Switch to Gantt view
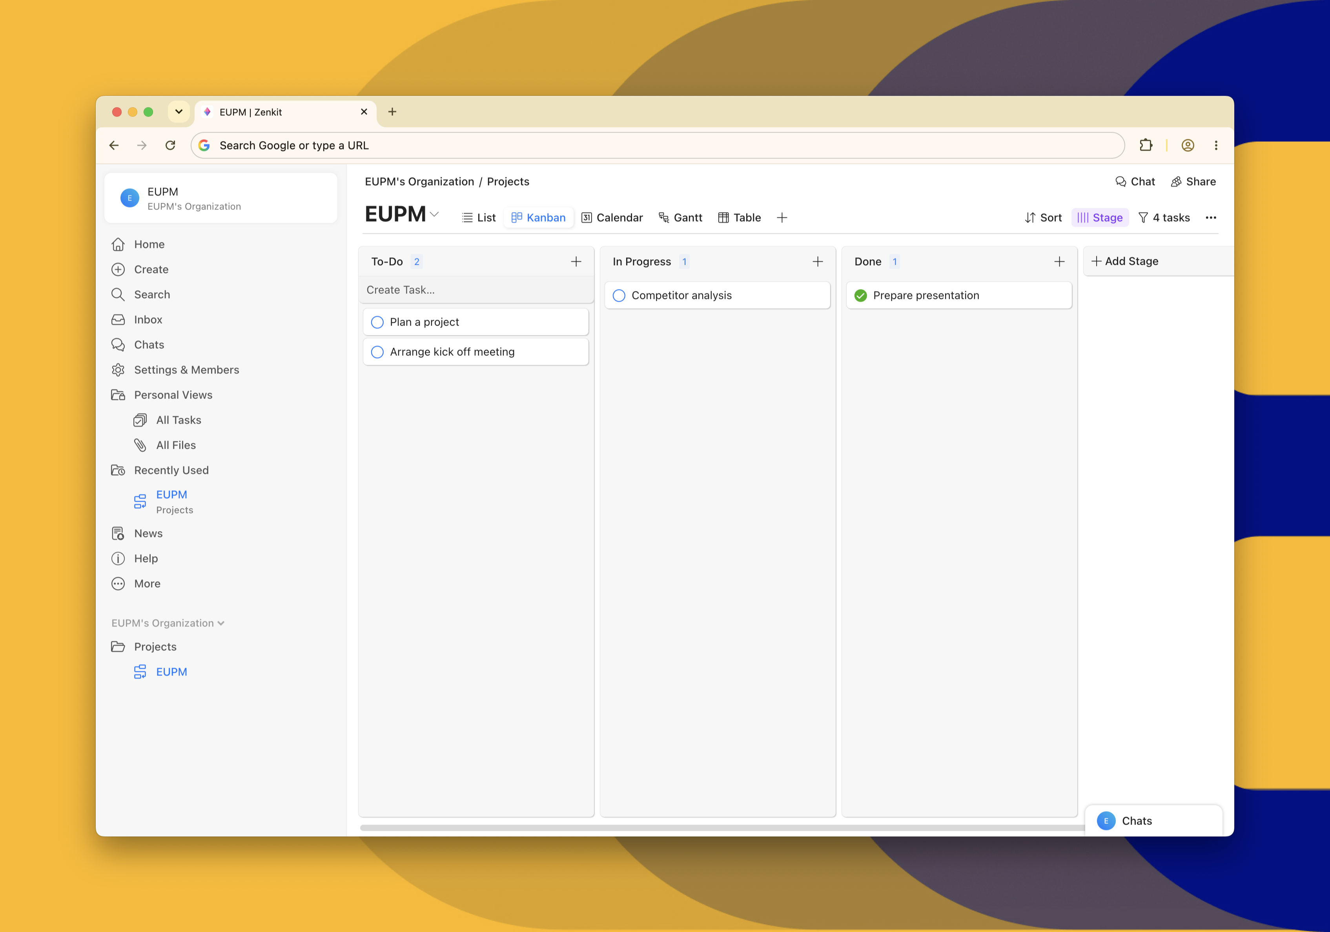 coord(680,218)
